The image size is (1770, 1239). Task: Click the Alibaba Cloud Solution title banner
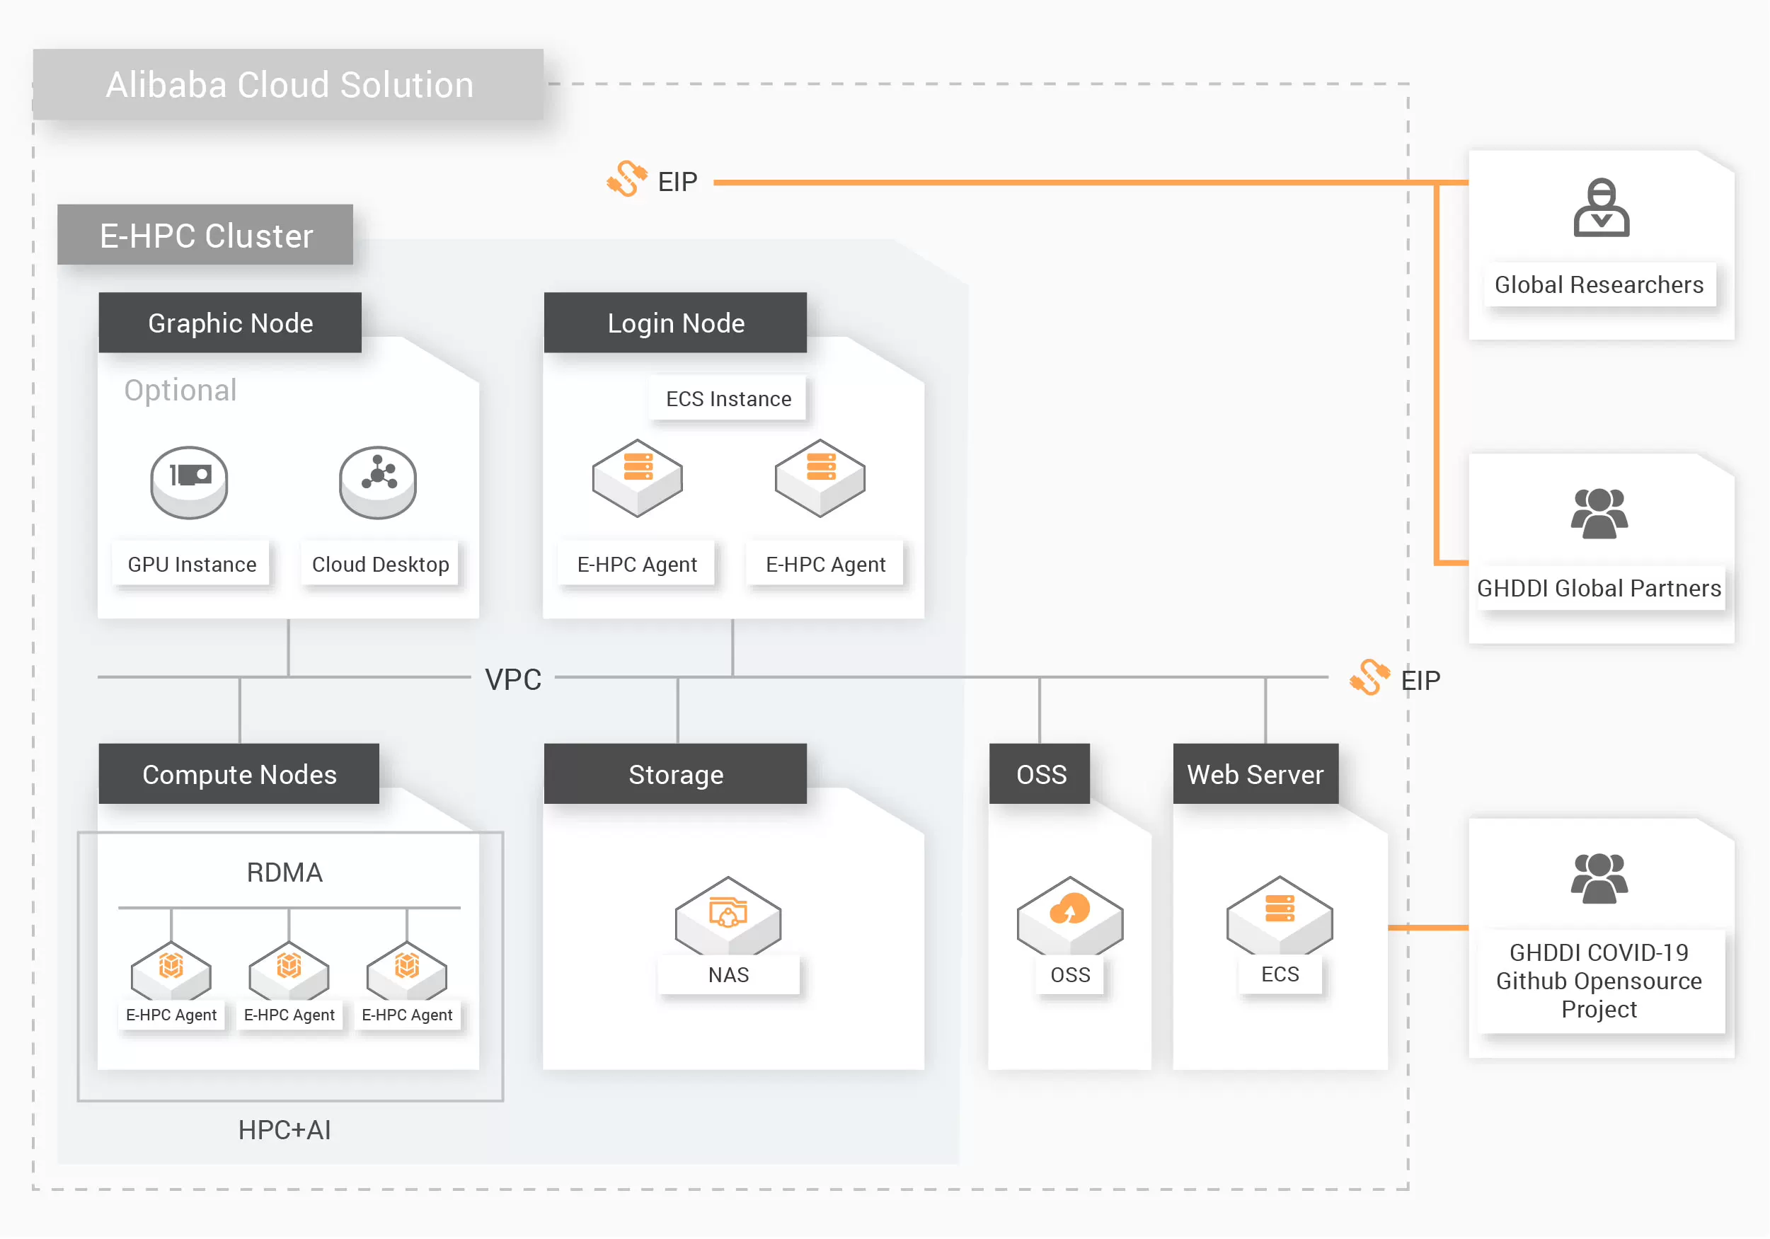pos(288,85)
